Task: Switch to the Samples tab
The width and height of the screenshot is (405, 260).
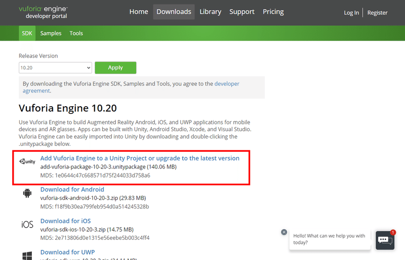Action: coord(51,33)
